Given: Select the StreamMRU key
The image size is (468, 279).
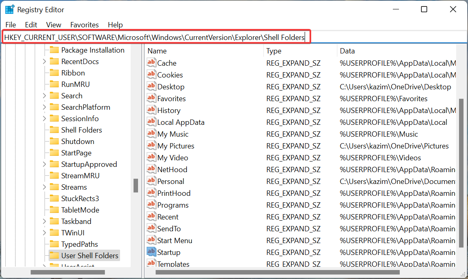Looking at the screenshot, I should (80, 175).
